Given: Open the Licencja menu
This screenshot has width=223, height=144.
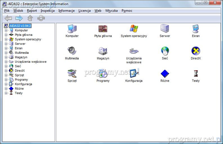Looking at the screenshot, I should coord(84,11).
